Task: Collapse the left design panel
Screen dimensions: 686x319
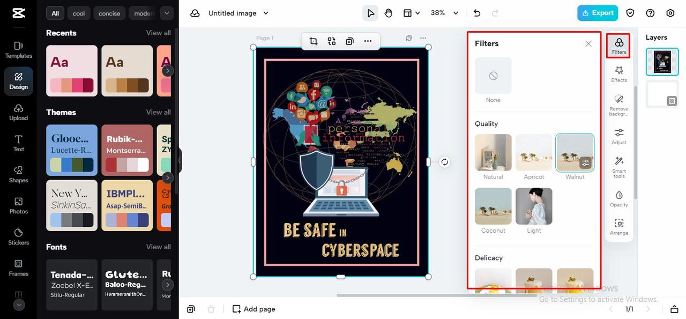Action: point(180,160)
